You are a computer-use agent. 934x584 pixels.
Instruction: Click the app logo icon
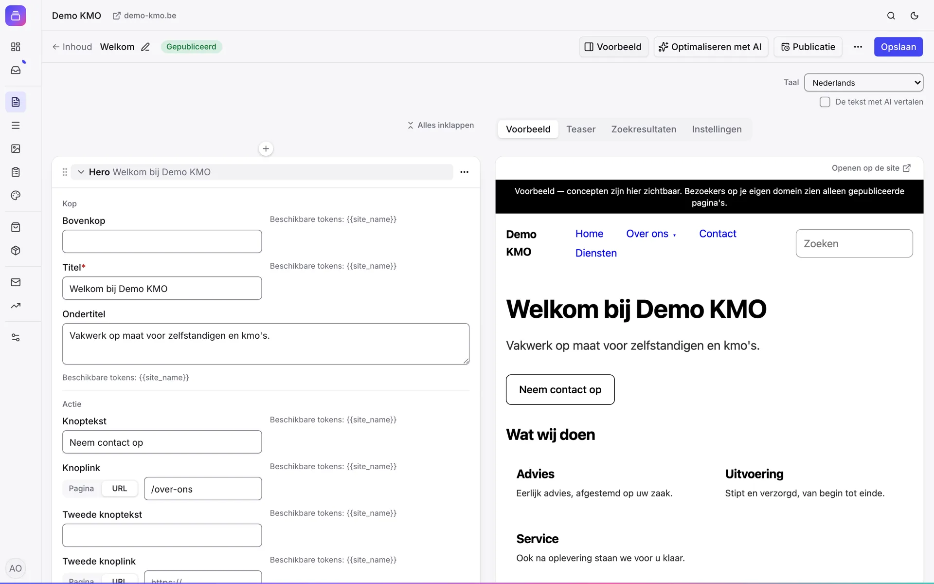pyautogui.click(x=16, y=16)
